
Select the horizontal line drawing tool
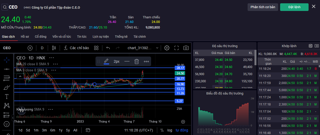pyautogui.click(x=7, y=69)
